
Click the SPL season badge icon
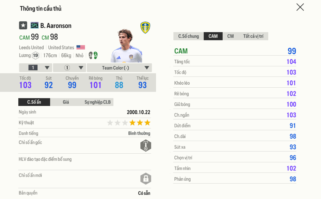[x=34, y=26]
